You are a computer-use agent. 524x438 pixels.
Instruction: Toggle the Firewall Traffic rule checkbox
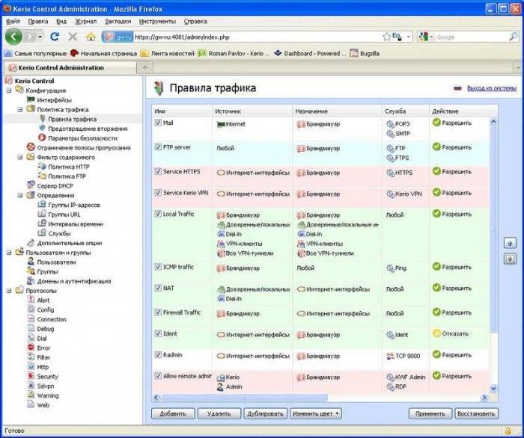pos(158,312)
